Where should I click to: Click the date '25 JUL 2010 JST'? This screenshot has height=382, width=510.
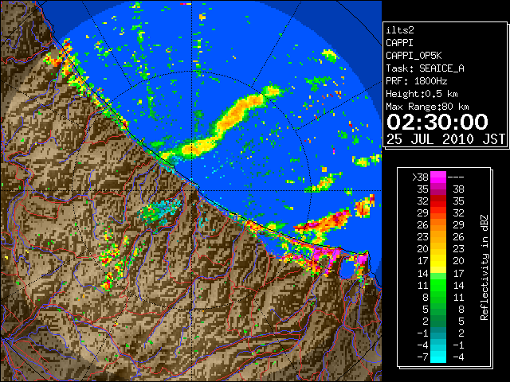coord(445,139)
